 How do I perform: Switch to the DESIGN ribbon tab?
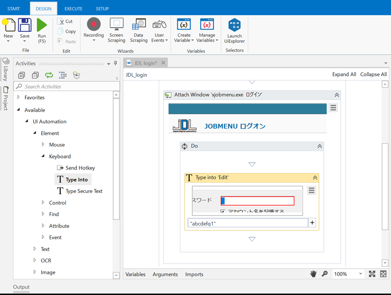pos(44,9)
